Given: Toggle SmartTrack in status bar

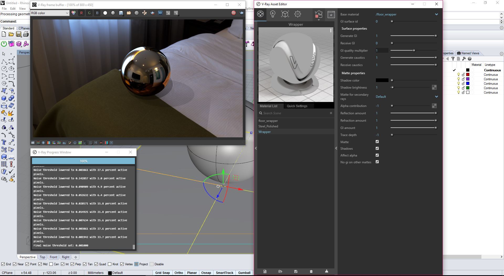Looking at the screenshot, I should (x=224, y=273).
